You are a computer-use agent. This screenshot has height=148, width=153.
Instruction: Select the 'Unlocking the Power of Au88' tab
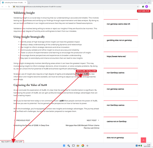[x=14, y=2]
